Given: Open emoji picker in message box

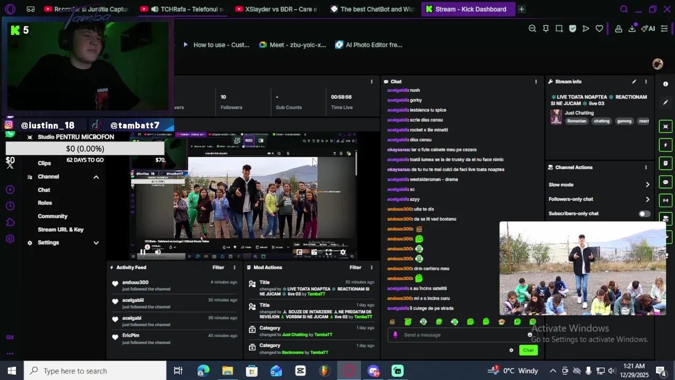Looking at the screenshot, I should [530, 335].
